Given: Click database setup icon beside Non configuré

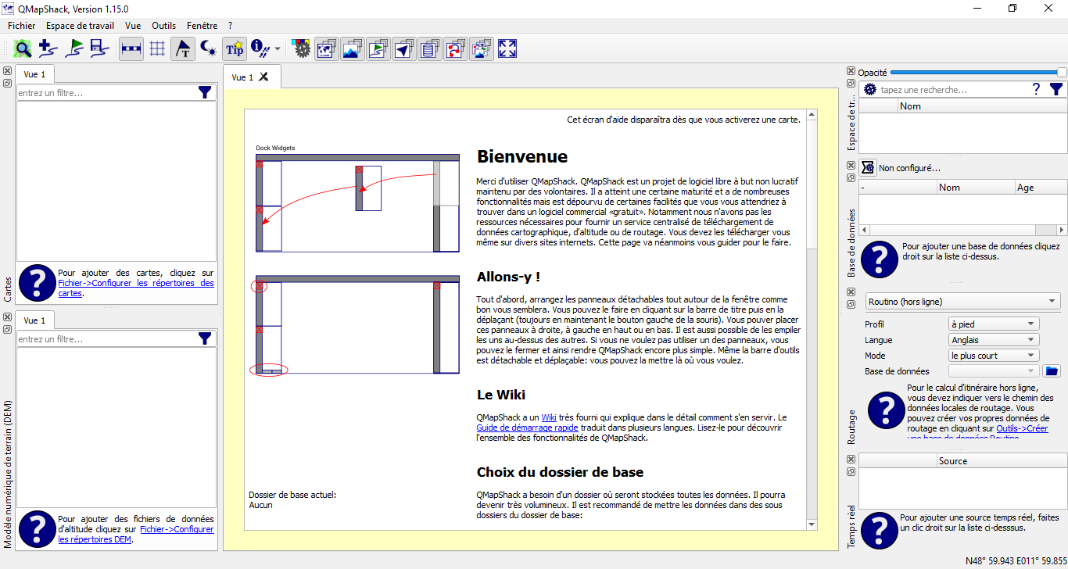Looking at the screenshot, I should tap(868, 167).
